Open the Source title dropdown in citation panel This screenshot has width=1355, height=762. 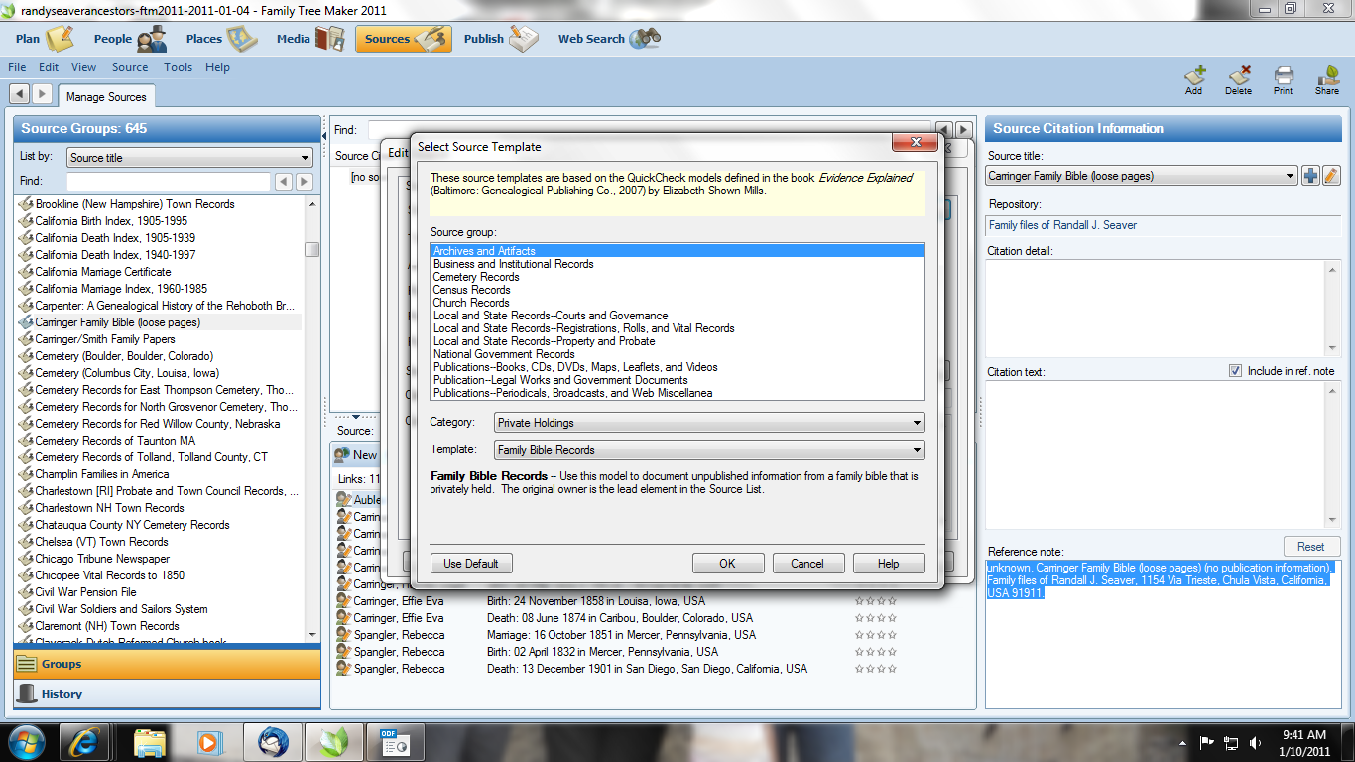(1142, 176)
